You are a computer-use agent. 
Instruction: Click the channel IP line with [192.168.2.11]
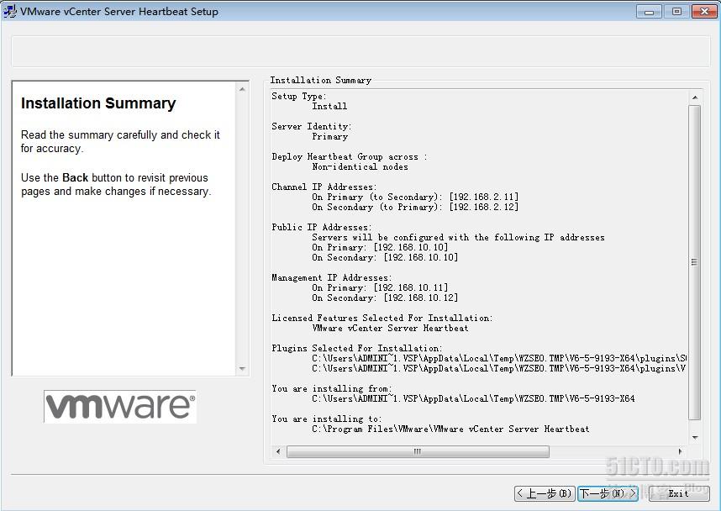(x=415, y=198)
